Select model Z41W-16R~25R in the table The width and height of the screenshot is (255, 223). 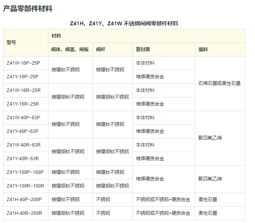pos(23,90)
